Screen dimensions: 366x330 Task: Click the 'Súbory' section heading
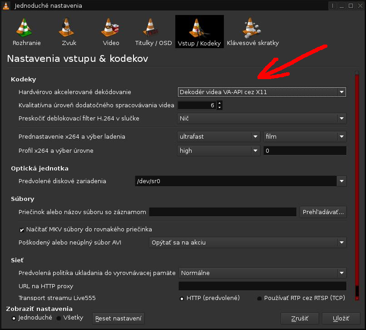pyautogui.click(x=22, y=199)
